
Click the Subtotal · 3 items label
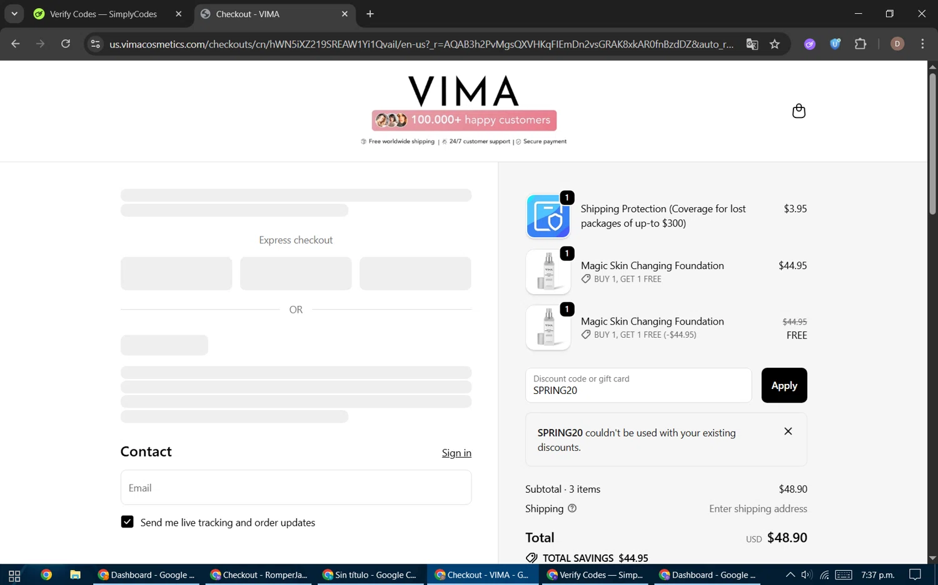click(563, 489)
